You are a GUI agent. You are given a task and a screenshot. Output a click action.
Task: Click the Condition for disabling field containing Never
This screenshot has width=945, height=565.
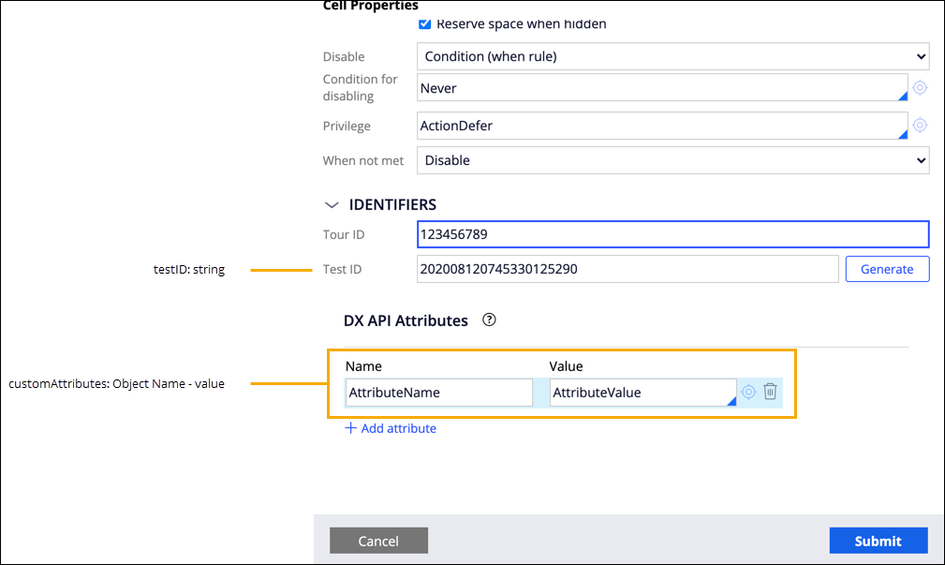click(x=661, y=87)
